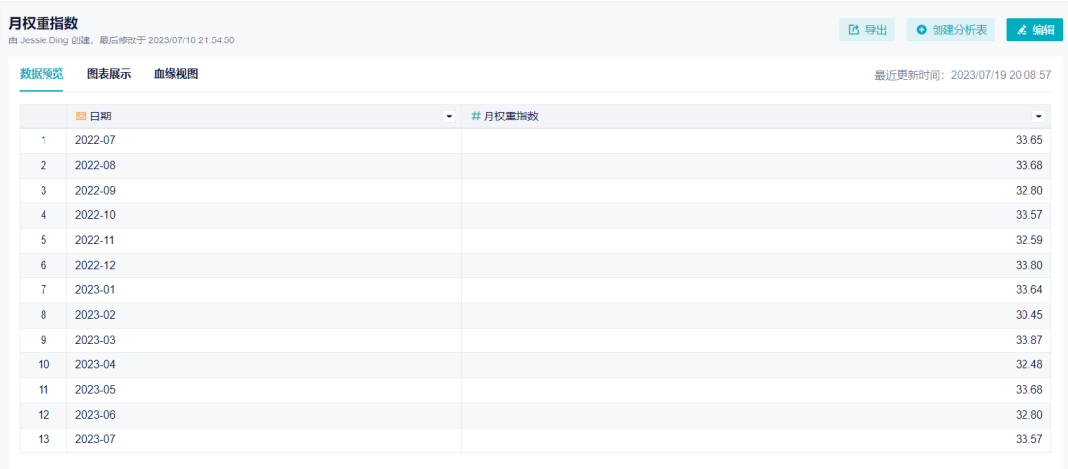1068x469 pixels.
Task: Select the value 33.80
Action: 1028,266
